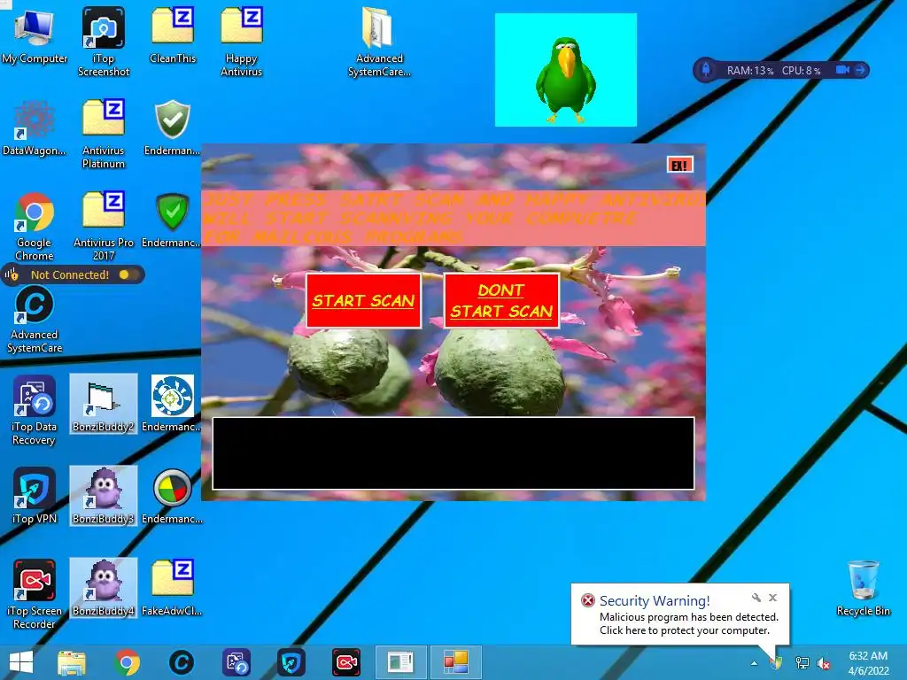907x680 pixels.
Task: Click the green parrot character
Action: (565, 80)
